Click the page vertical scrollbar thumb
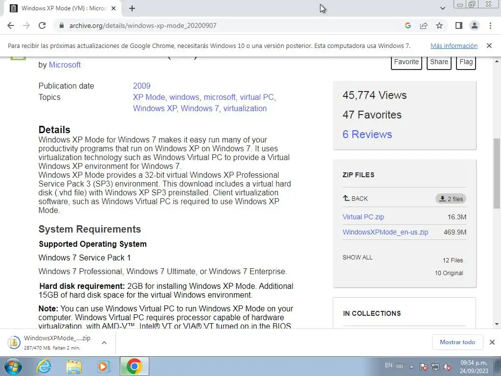The height and width of the screenshot is (376, 501). pyautogui.click(x=497, y=173)
